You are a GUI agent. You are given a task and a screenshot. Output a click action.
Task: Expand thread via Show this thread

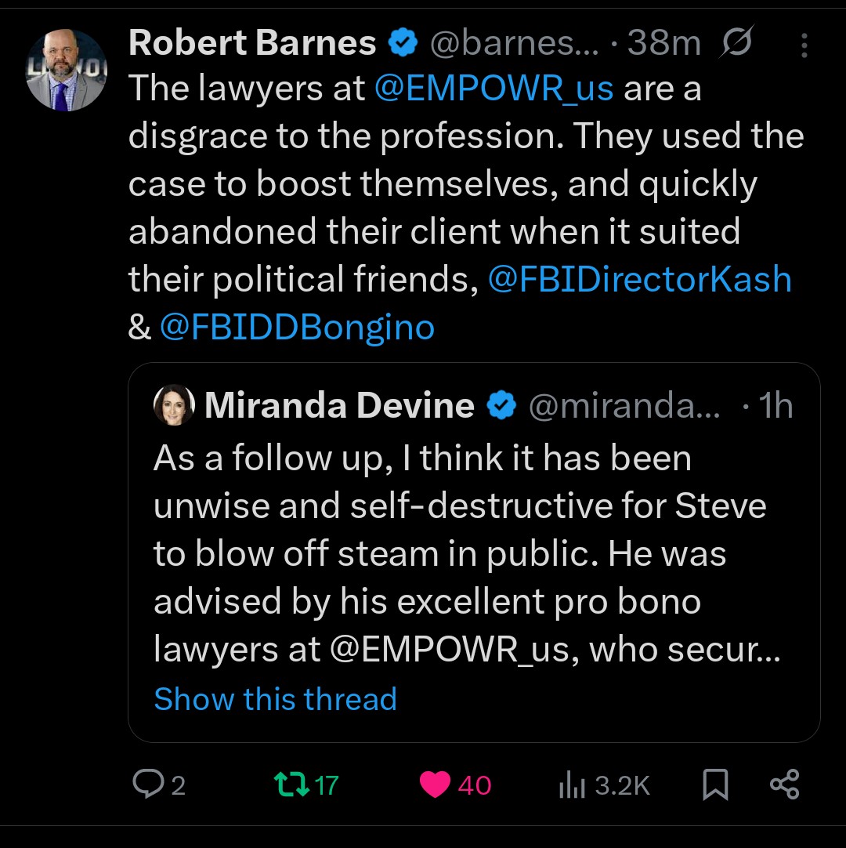[x=275, y=698]
